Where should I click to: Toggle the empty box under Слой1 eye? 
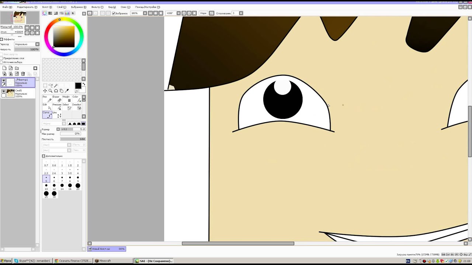[4, 96]
